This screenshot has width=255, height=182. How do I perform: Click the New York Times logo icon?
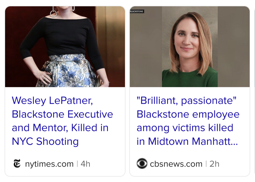pos(17,164)
